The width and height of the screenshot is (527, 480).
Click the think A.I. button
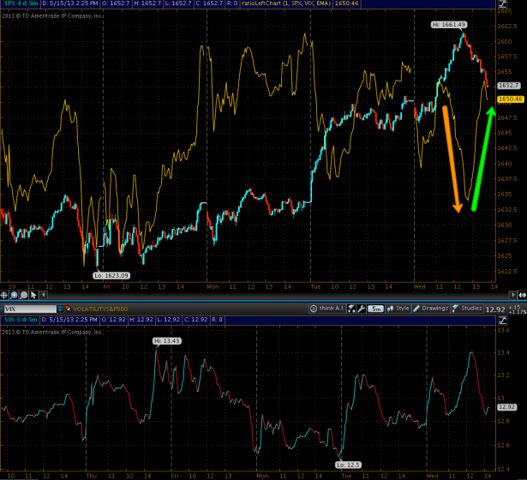pyautogui.click(x=328, y=307)
